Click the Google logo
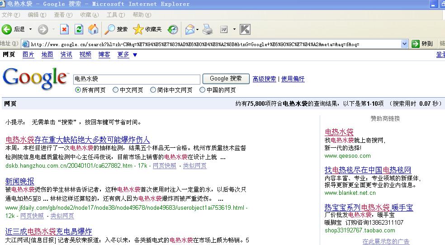 [35, 79]
